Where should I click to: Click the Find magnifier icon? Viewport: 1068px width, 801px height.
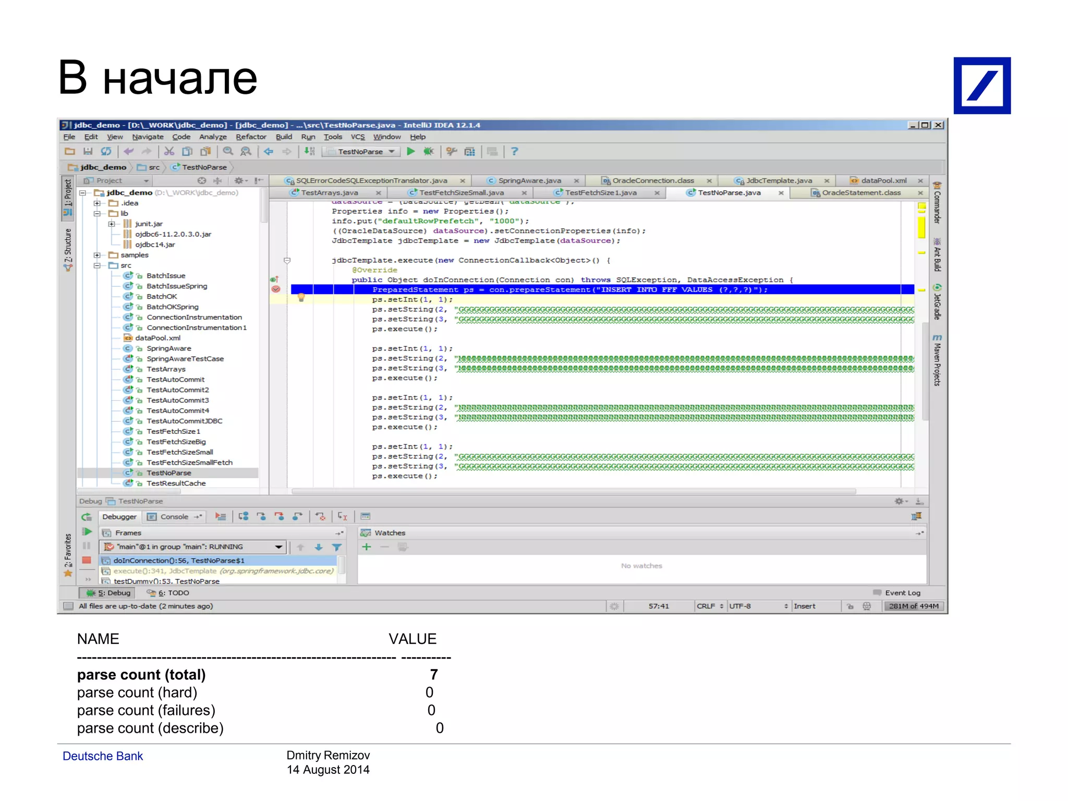[228, 151]
